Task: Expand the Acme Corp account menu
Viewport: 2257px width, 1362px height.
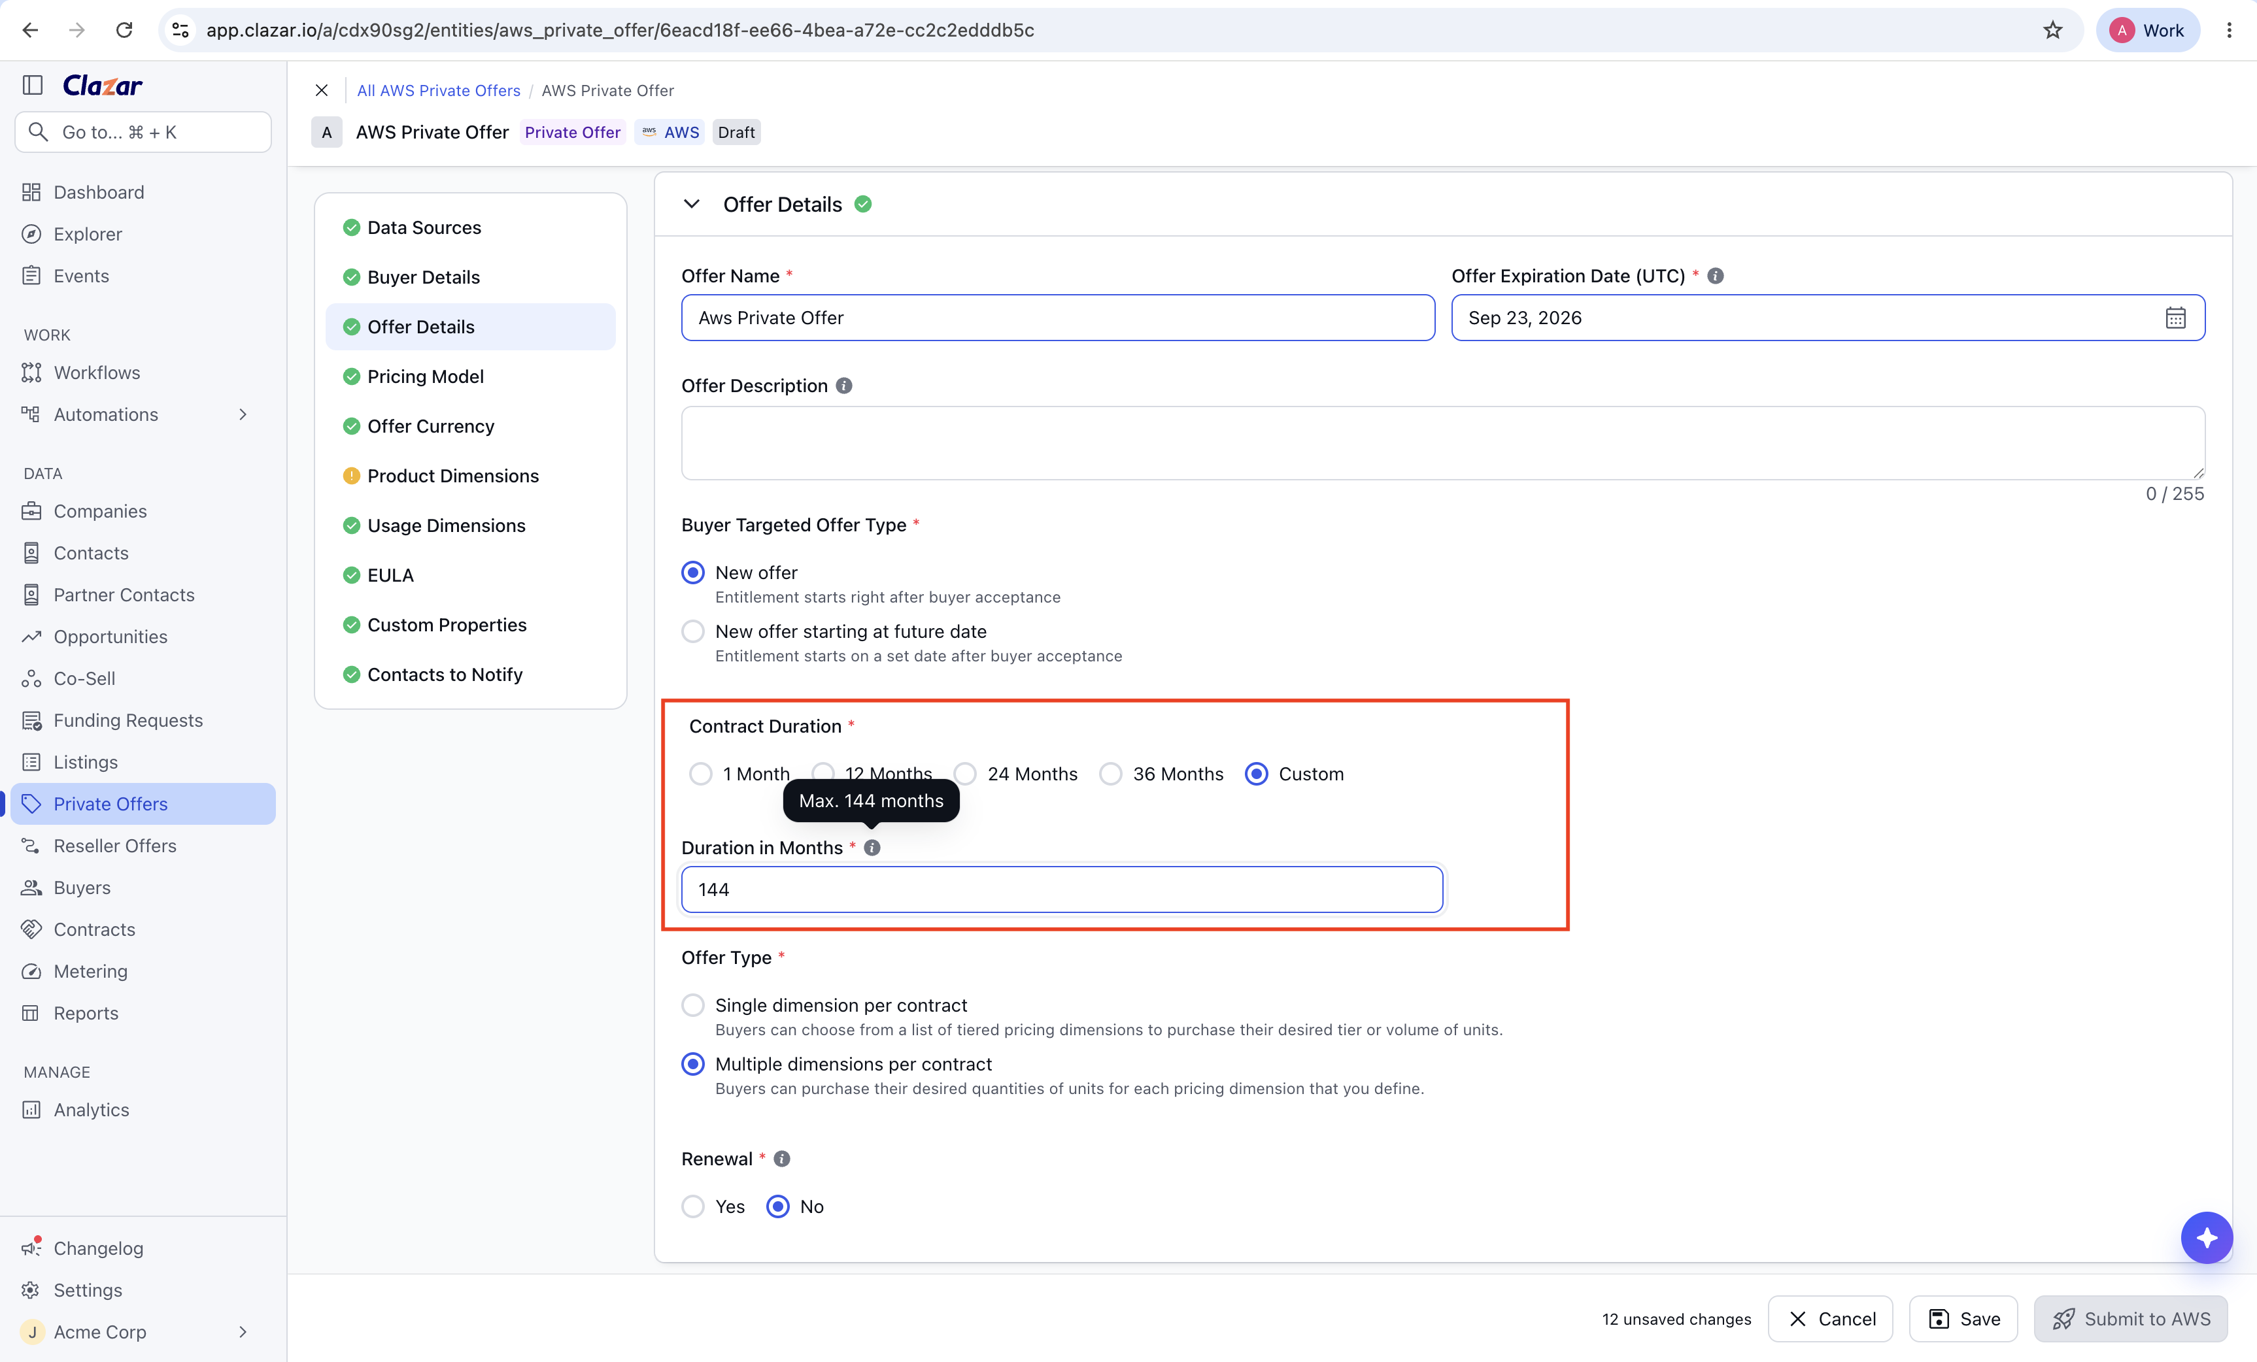Action: pos(243,1332)
